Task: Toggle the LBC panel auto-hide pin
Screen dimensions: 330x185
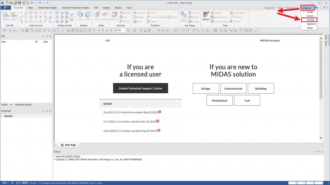Action: [x=47, y=36]
